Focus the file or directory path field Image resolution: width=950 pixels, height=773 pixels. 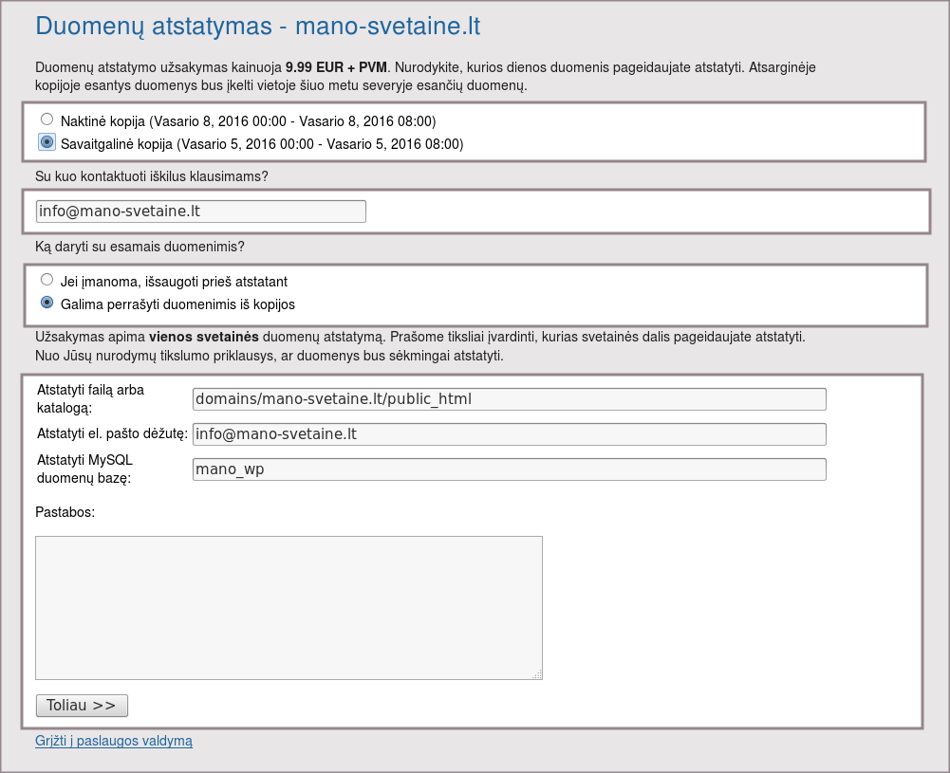[x=509, y=399]
